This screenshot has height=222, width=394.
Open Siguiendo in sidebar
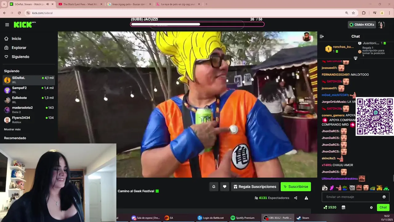click(17, 57)
